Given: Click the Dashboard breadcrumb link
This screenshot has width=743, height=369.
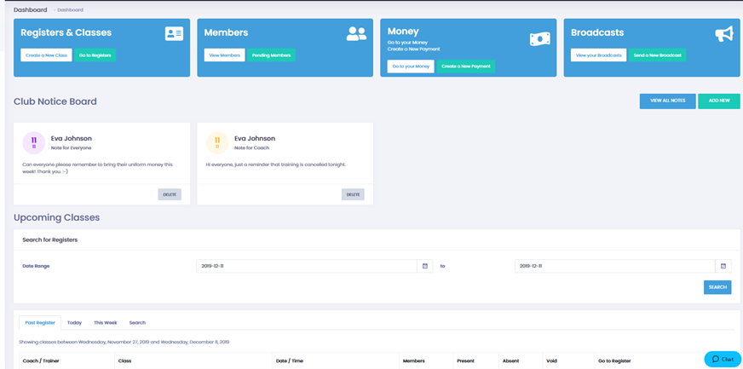Looking at the screenshot, I should pos(70,10).
